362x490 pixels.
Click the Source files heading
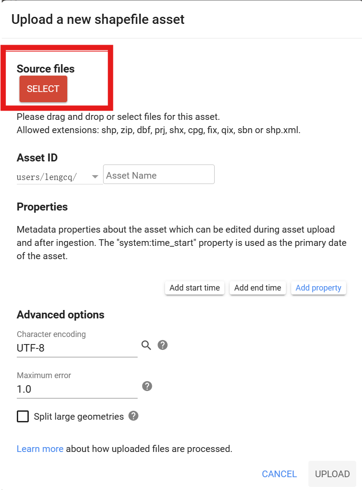tap(46, 69)
